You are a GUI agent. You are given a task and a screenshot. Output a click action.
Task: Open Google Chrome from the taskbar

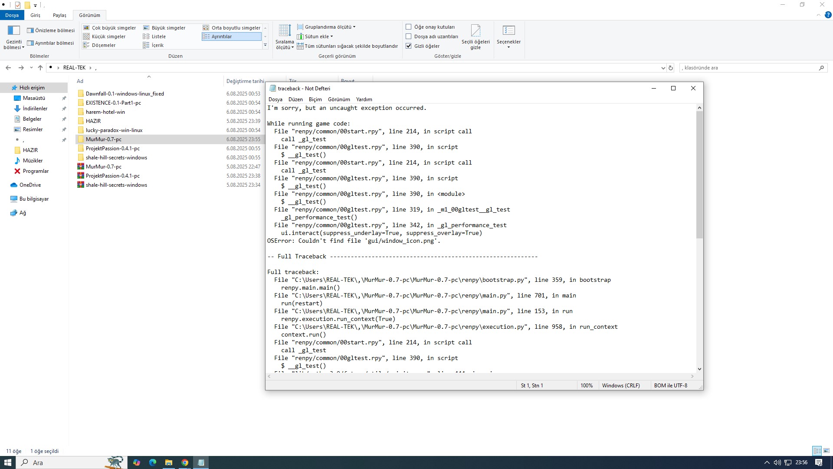(185, 462)
